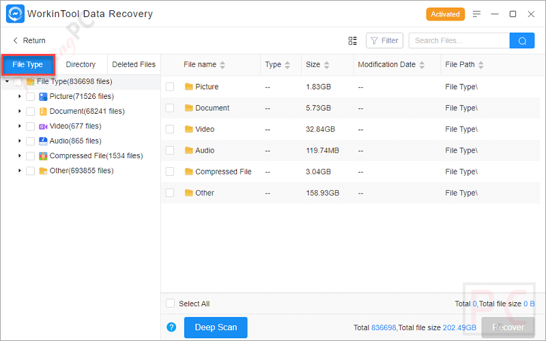
Task: Expand the Audio tree node arrow
Action: click(x=20, y=141)
